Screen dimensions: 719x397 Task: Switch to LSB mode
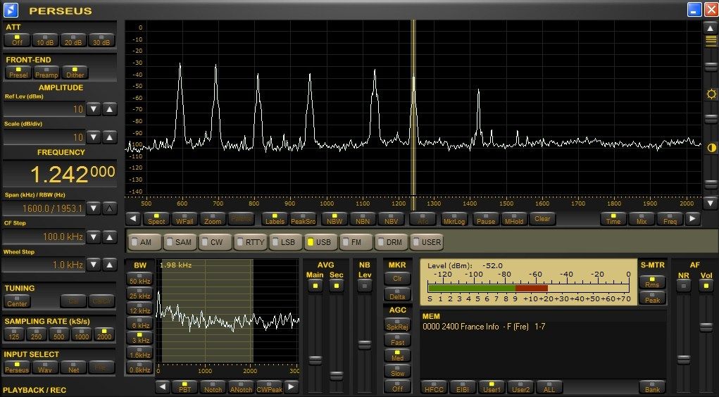[286, 242]
